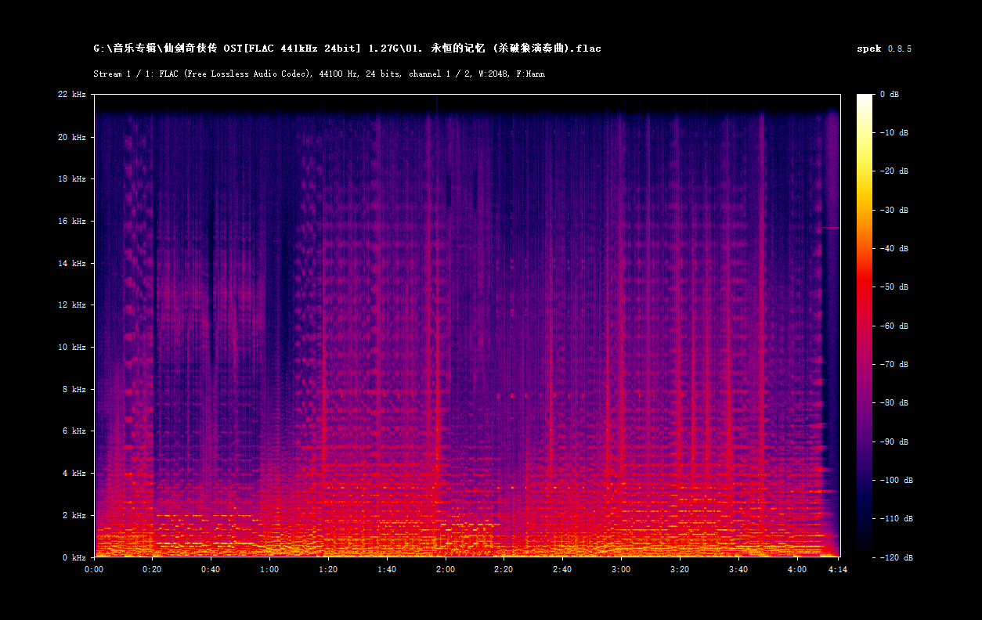This screenshot has height=620, width=982.
Task: Click the 4 kHz frequency axis label
Action: 75,473
